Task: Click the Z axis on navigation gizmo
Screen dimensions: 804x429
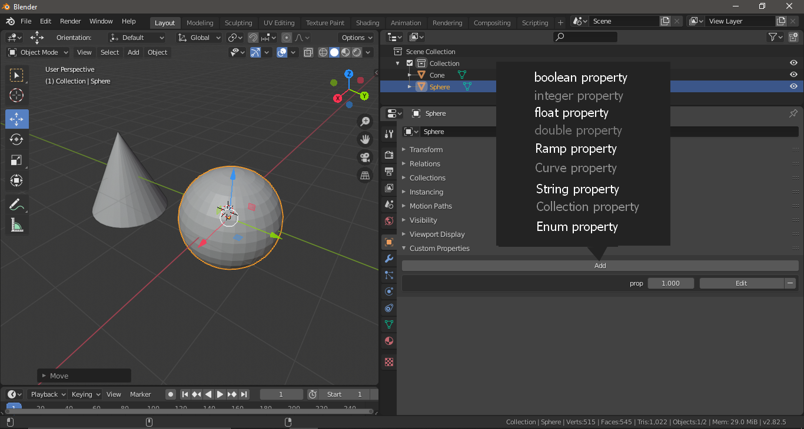Action: (x=348, y=74)
